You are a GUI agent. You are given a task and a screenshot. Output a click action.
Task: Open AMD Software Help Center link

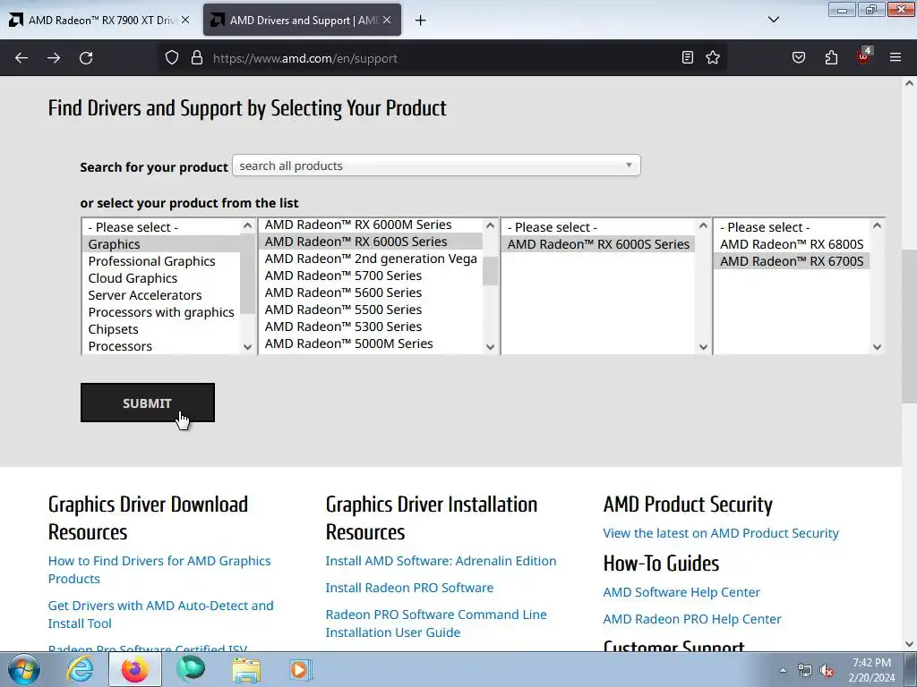point(681,592)
